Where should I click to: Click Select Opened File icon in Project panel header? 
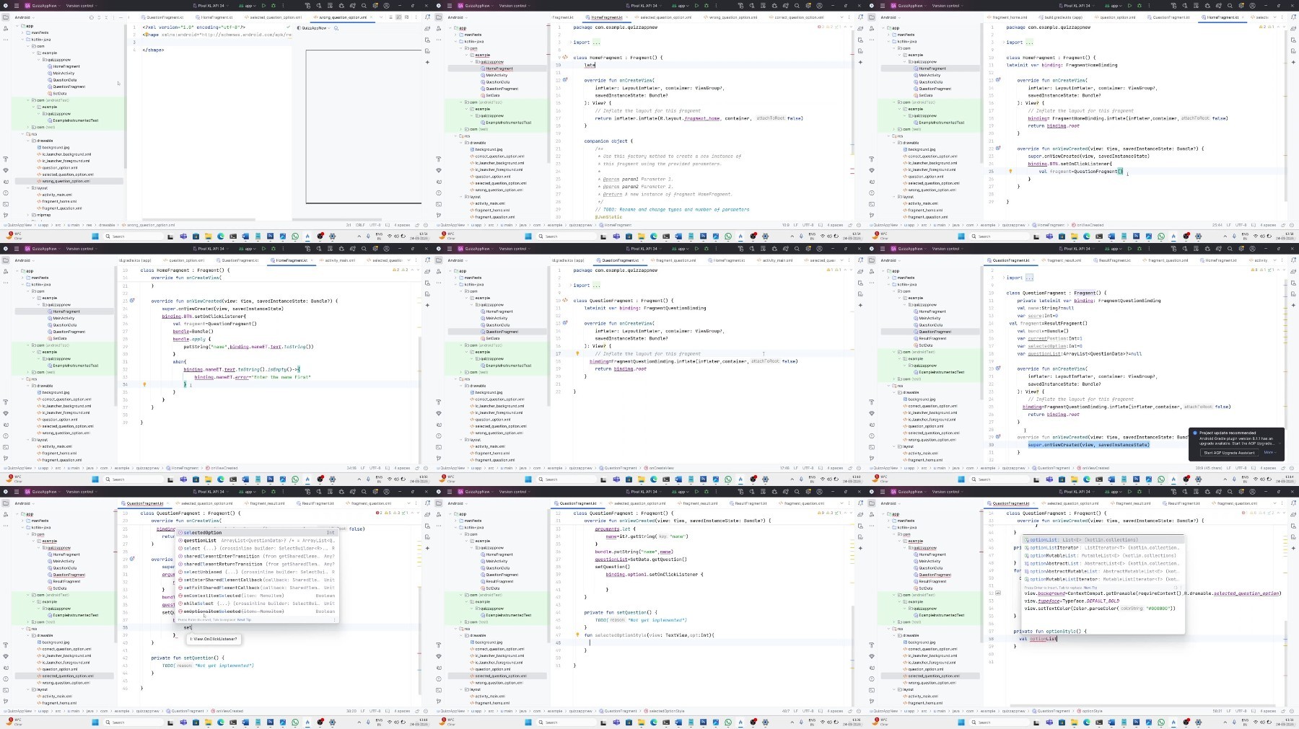92,17
